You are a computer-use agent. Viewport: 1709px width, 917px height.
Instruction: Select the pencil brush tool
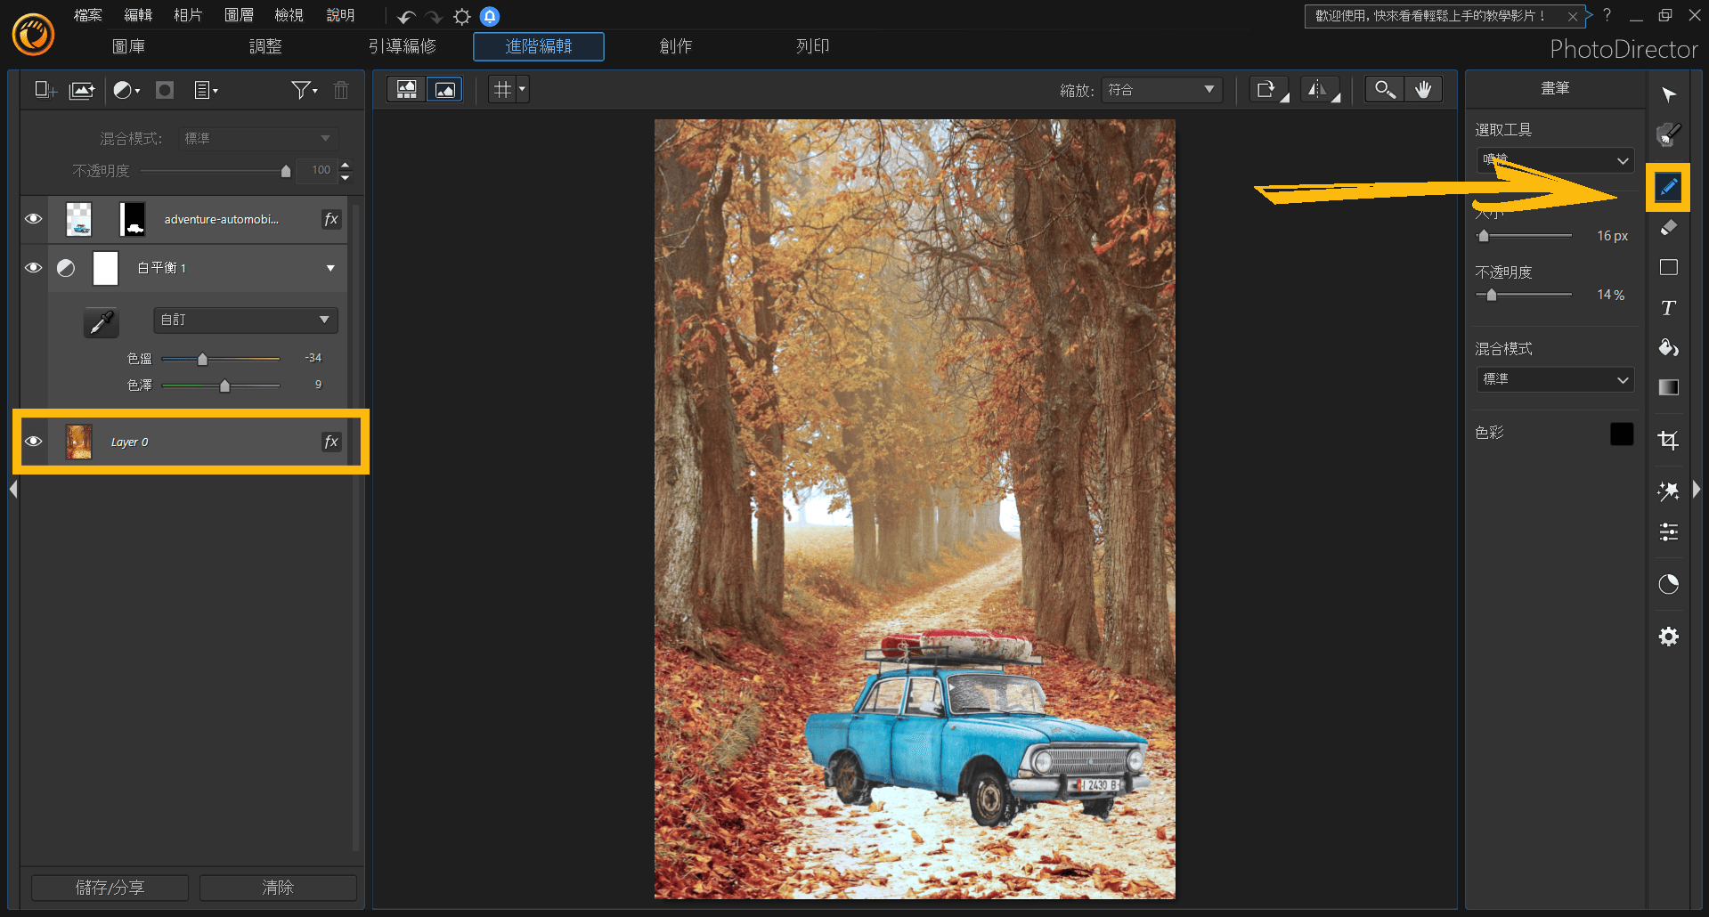1668,187
